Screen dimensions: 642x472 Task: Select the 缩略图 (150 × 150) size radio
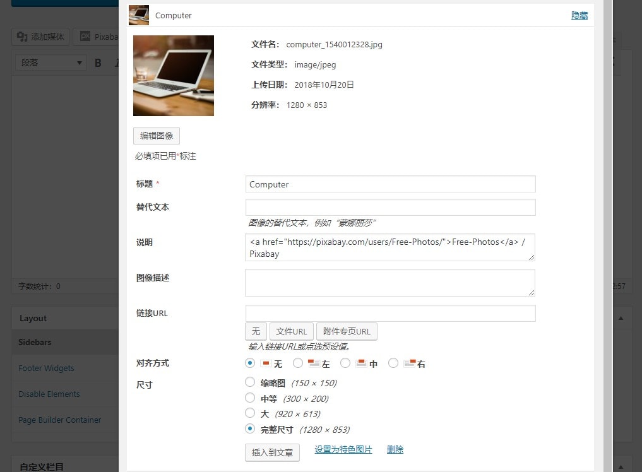pos(251,382)
